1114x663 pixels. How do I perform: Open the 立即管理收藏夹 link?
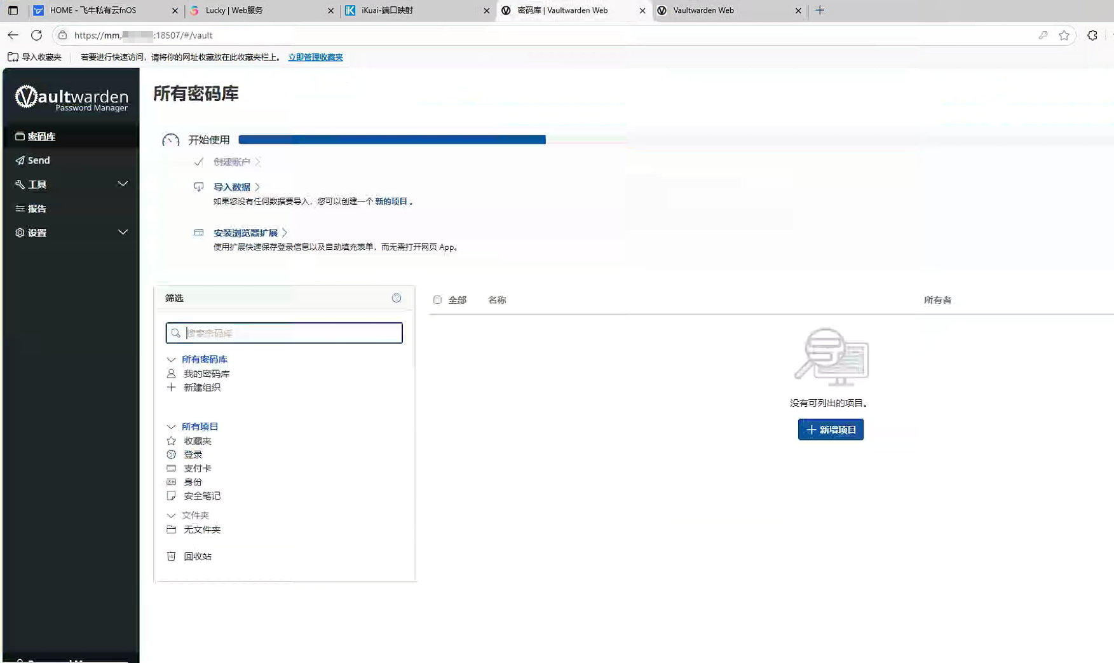coord(315,57)
